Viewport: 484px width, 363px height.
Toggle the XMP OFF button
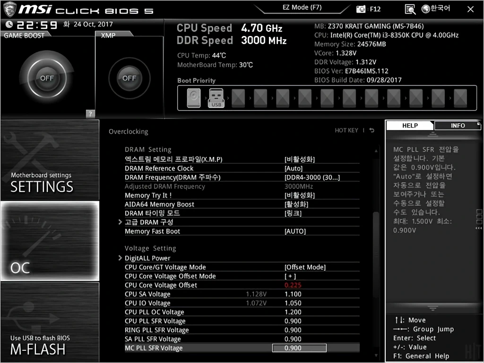[130, 78]
